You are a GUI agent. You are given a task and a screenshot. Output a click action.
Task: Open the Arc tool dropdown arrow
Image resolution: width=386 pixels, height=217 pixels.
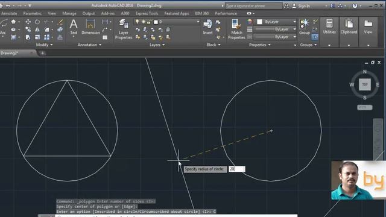click(x=3, y=37)
